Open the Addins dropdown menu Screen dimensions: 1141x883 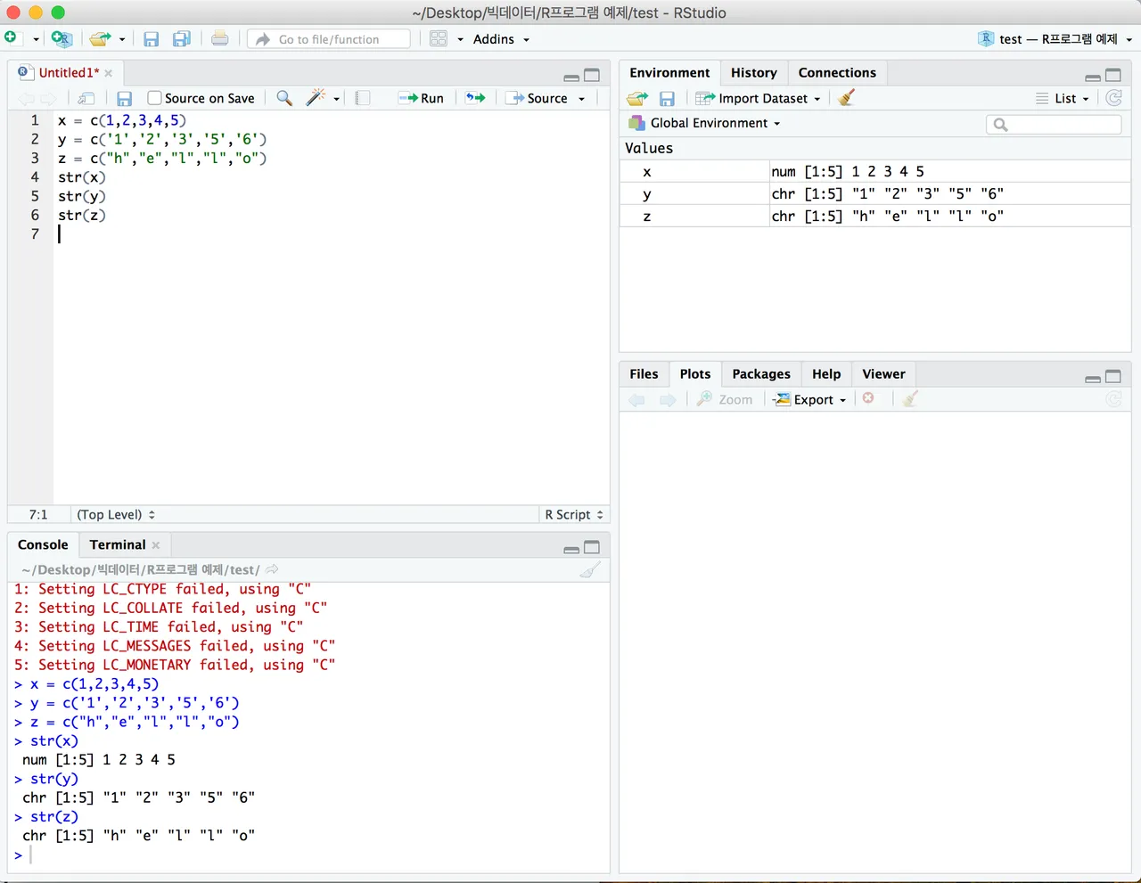coord(501,39)
